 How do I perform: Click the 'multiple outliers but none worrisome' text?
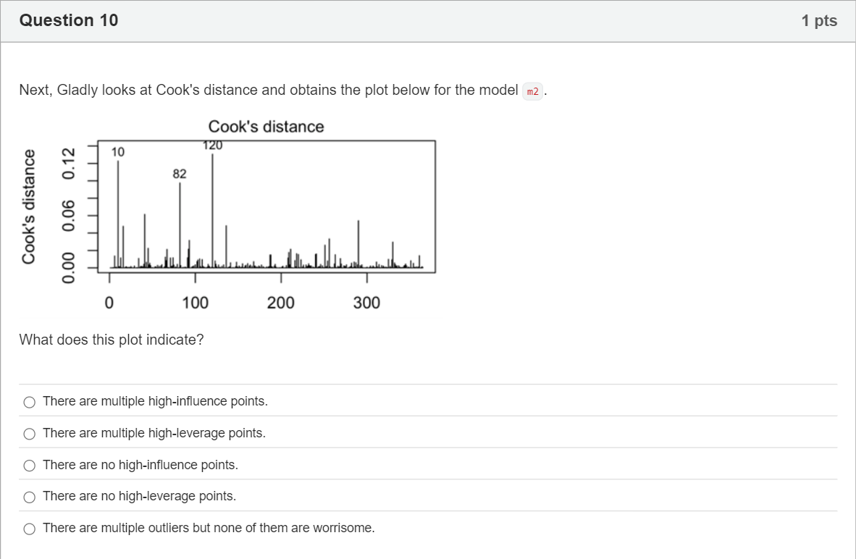click(x=209, y=528)
